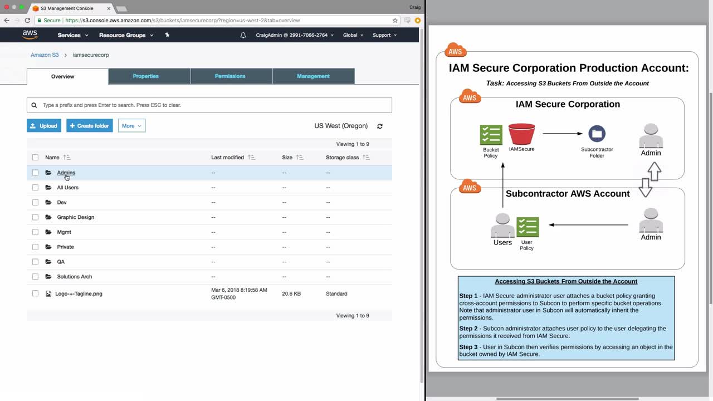Switch to the Management tab
Screen dimensions: 713x401
(314, 76)
